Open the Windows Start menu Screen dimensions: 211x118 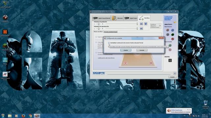coord(3,116)
